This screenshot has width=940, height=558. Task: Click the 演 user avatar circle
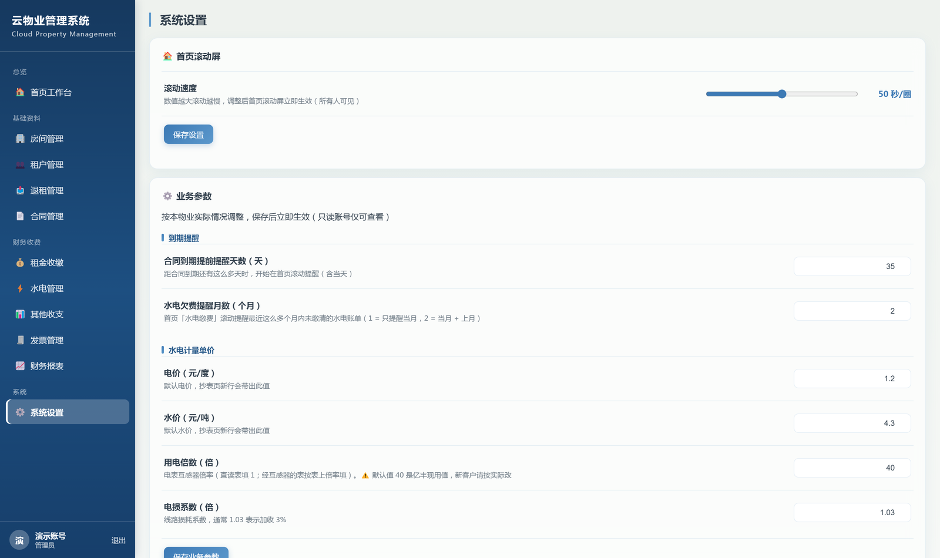tap(19, 540)
